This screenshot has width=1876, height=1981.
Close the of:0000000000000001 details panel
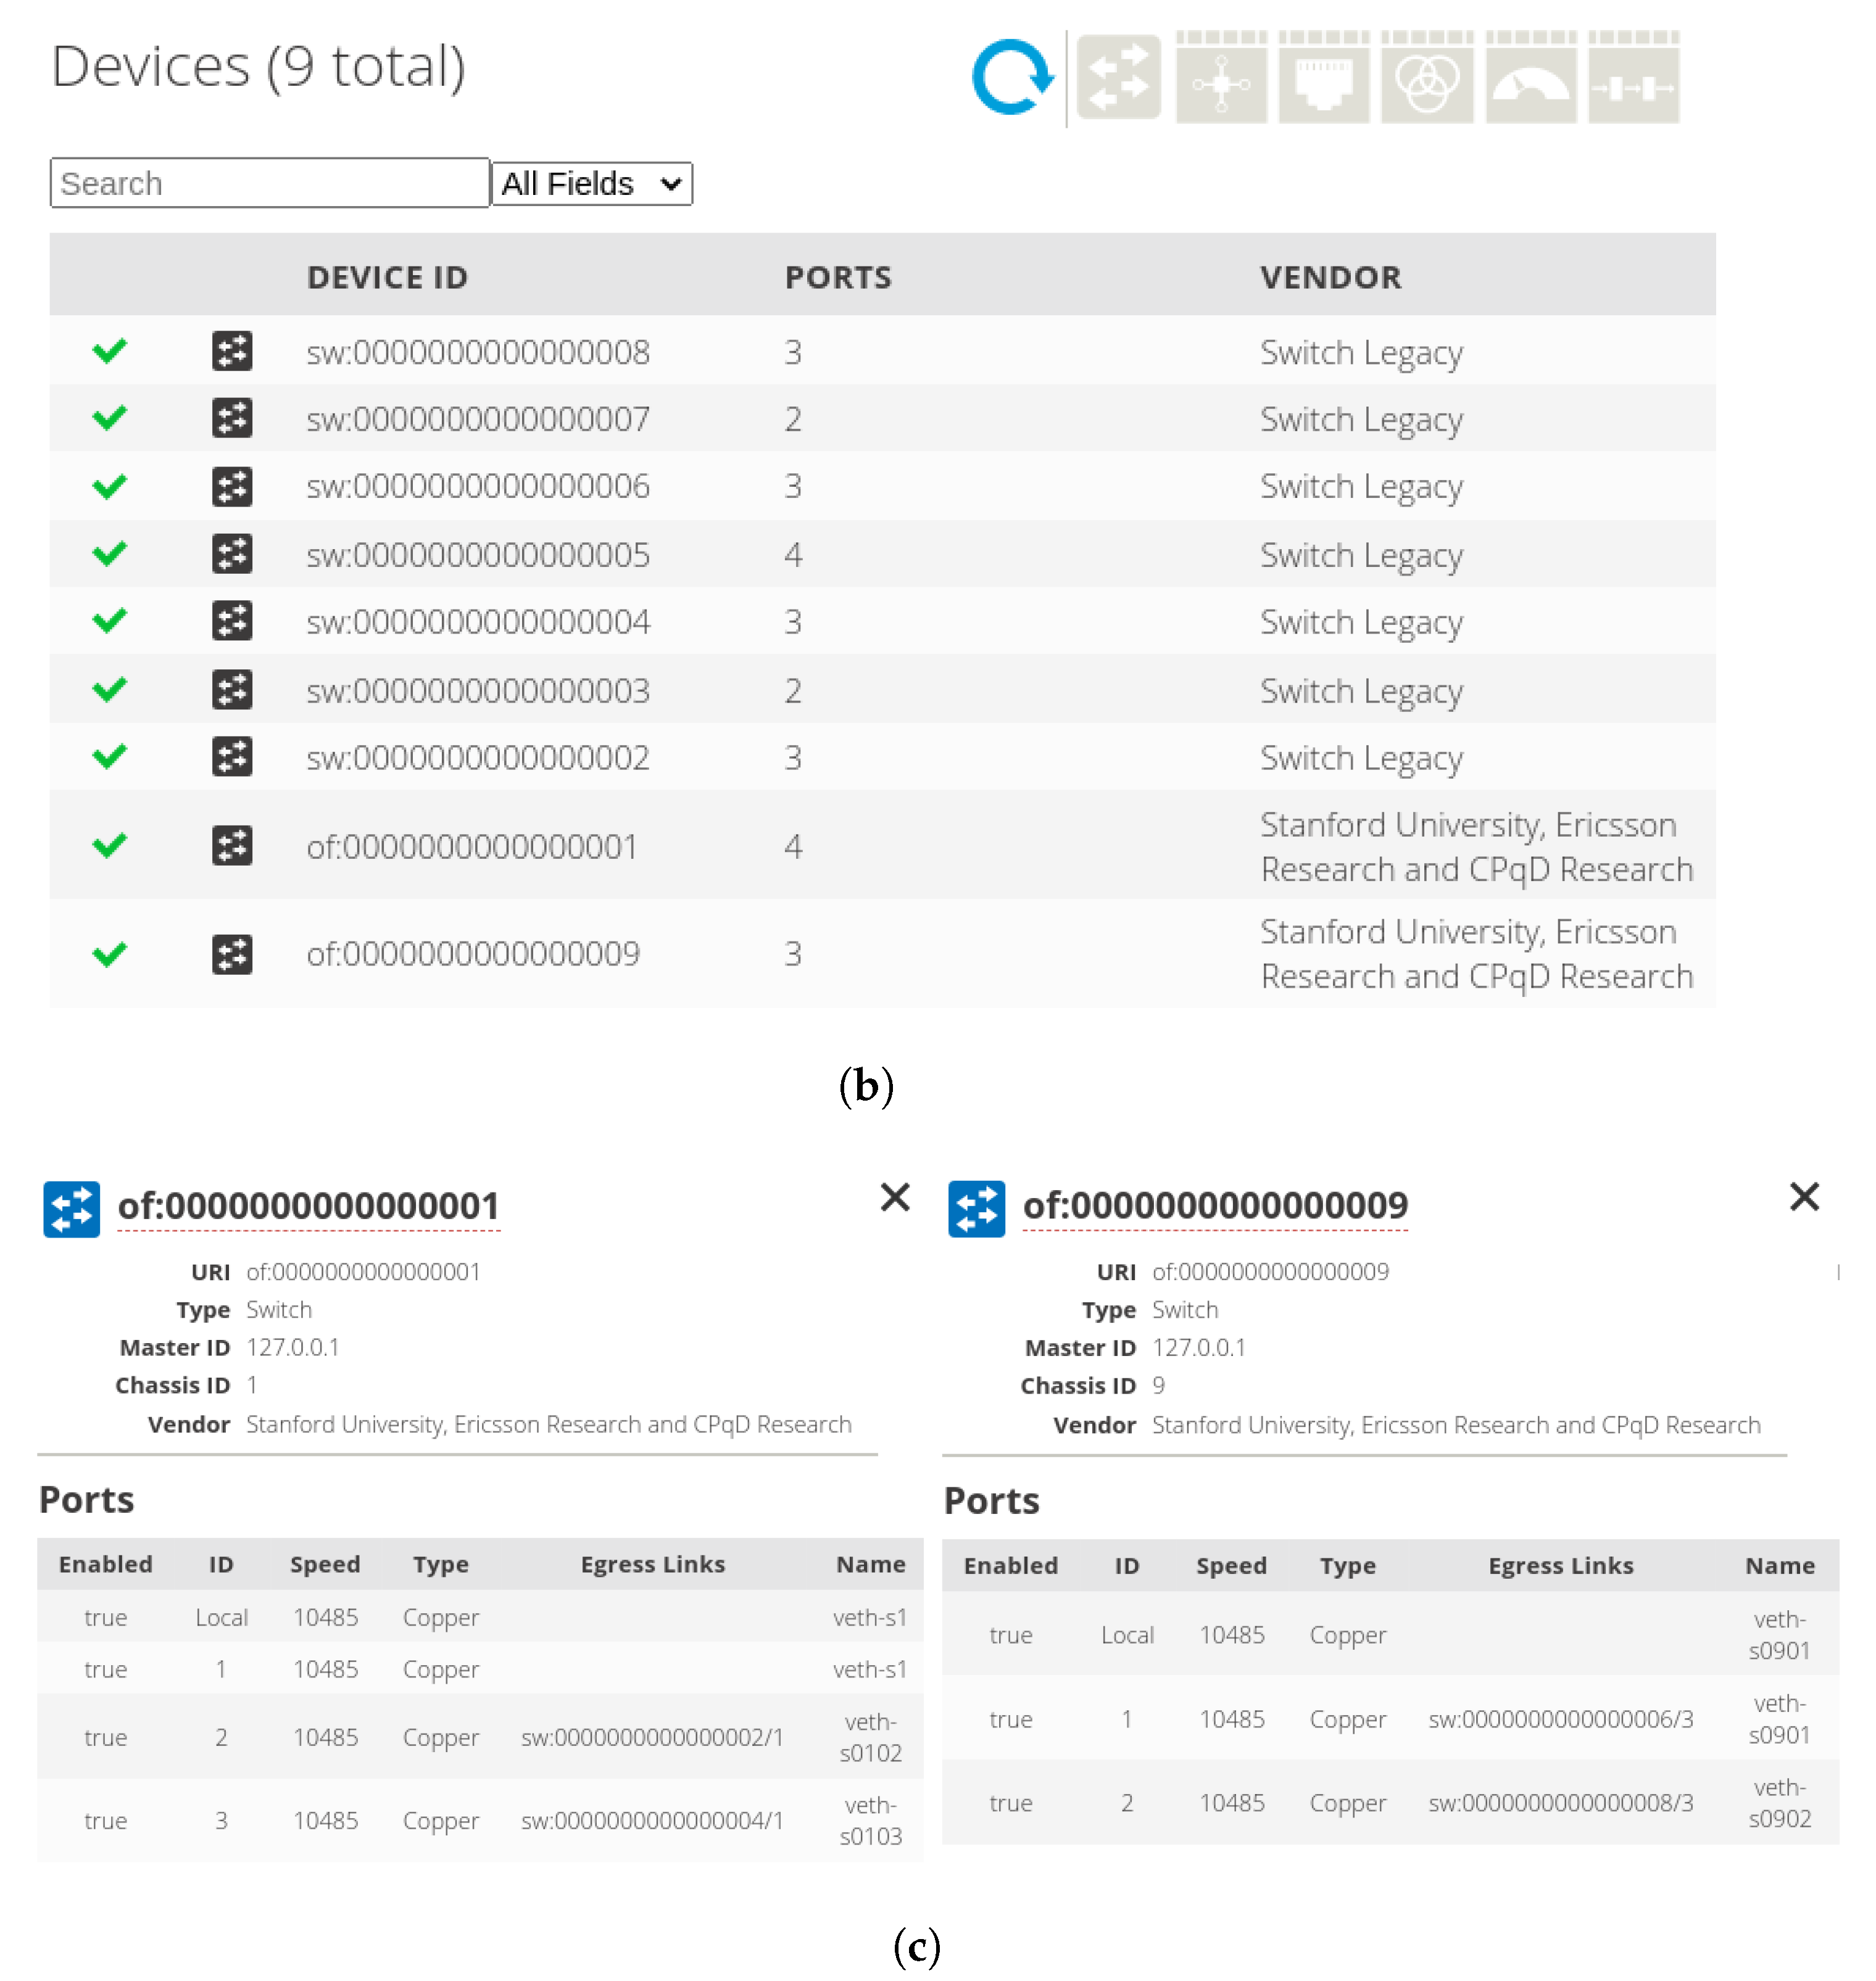(895, 1196)
